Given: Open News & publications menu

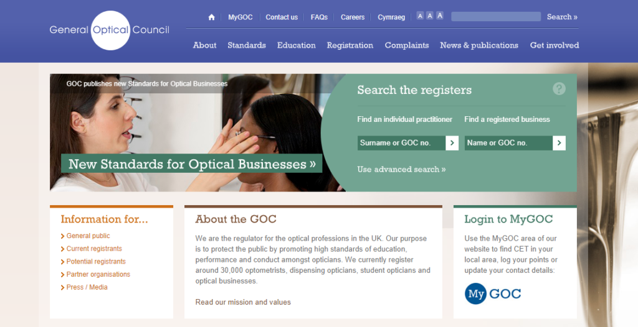Looking at the screenshot, I should pyautogui.click(x=479, y=45).
